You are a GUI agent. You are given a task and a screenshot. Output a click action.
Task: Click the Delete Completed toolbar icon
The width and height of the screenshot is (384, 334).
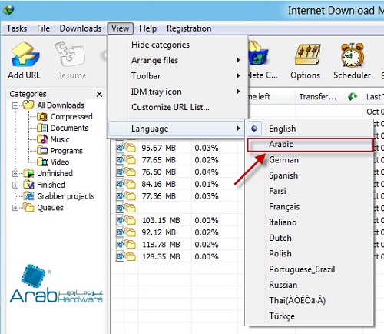point(258,54)
